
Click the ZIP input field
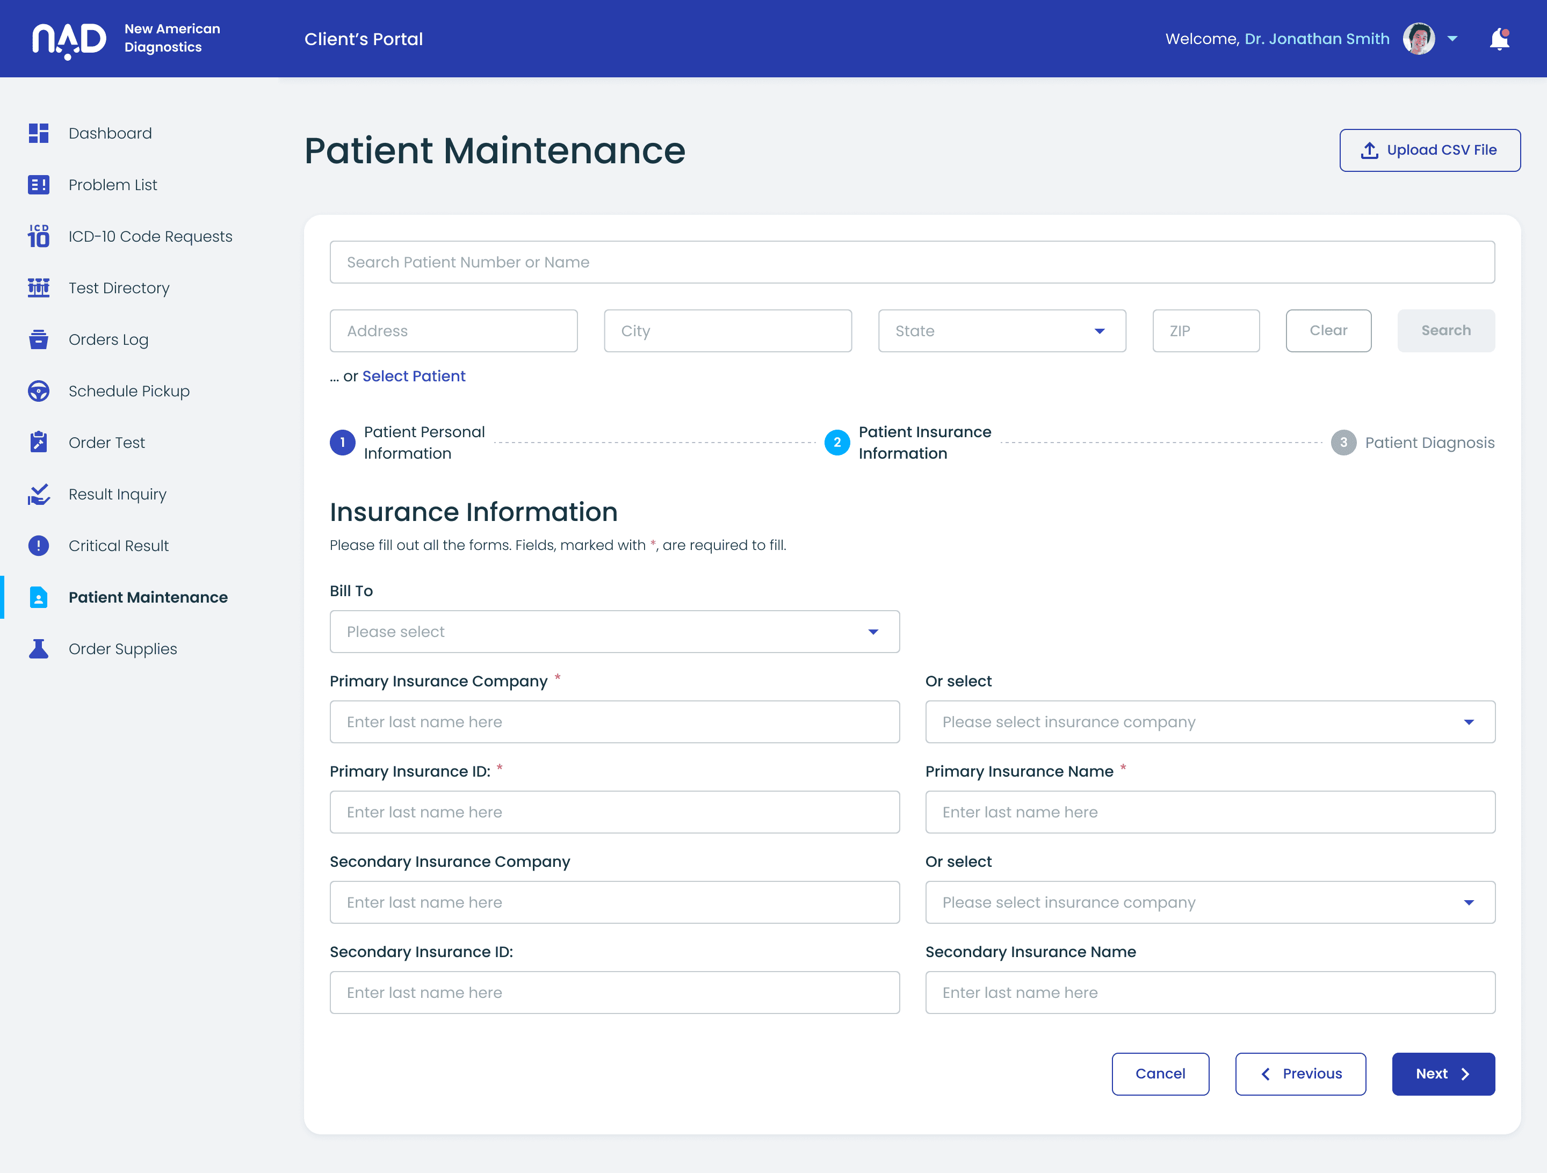pos(1206,331)
